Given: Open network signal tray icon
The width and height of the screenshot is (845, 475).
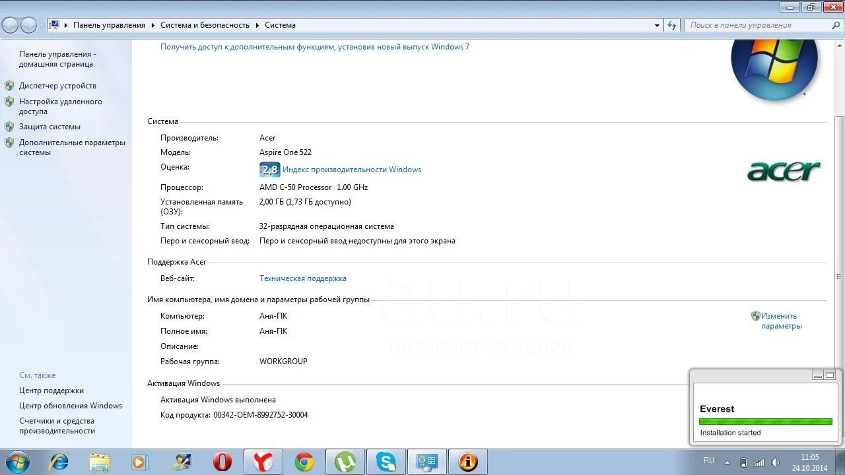Looking at the screenshot, I should click(759, 462).
